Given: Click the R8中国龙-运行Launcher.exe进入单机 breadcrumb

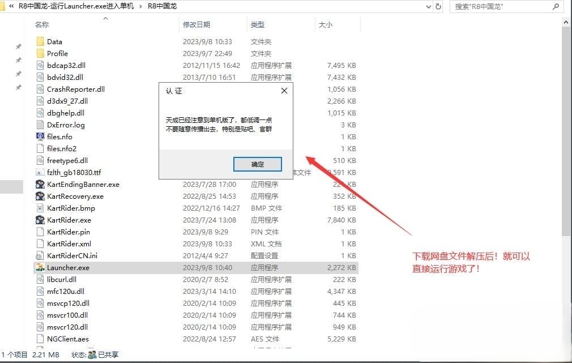Looking at the screenshot, I should pos(76,6).
